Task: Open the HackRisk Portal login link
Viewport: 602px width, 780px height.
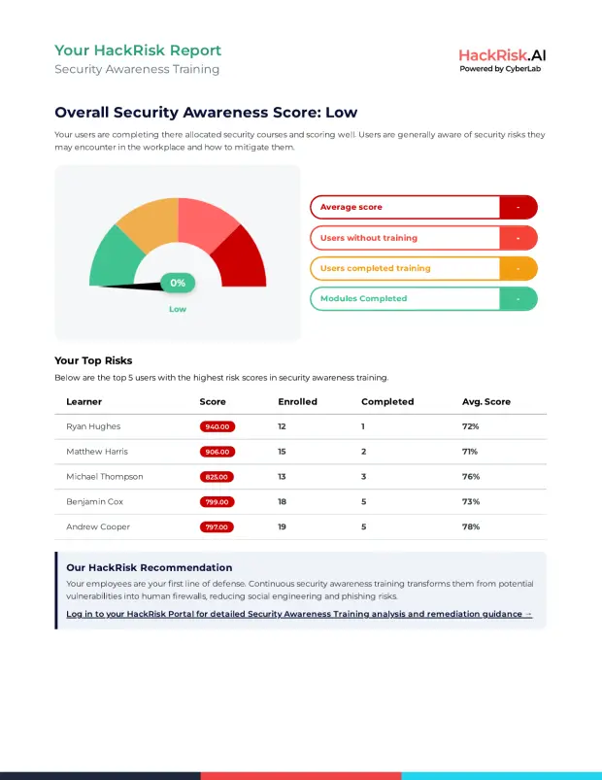Action: pyautogui.click(x=299, y=614)
